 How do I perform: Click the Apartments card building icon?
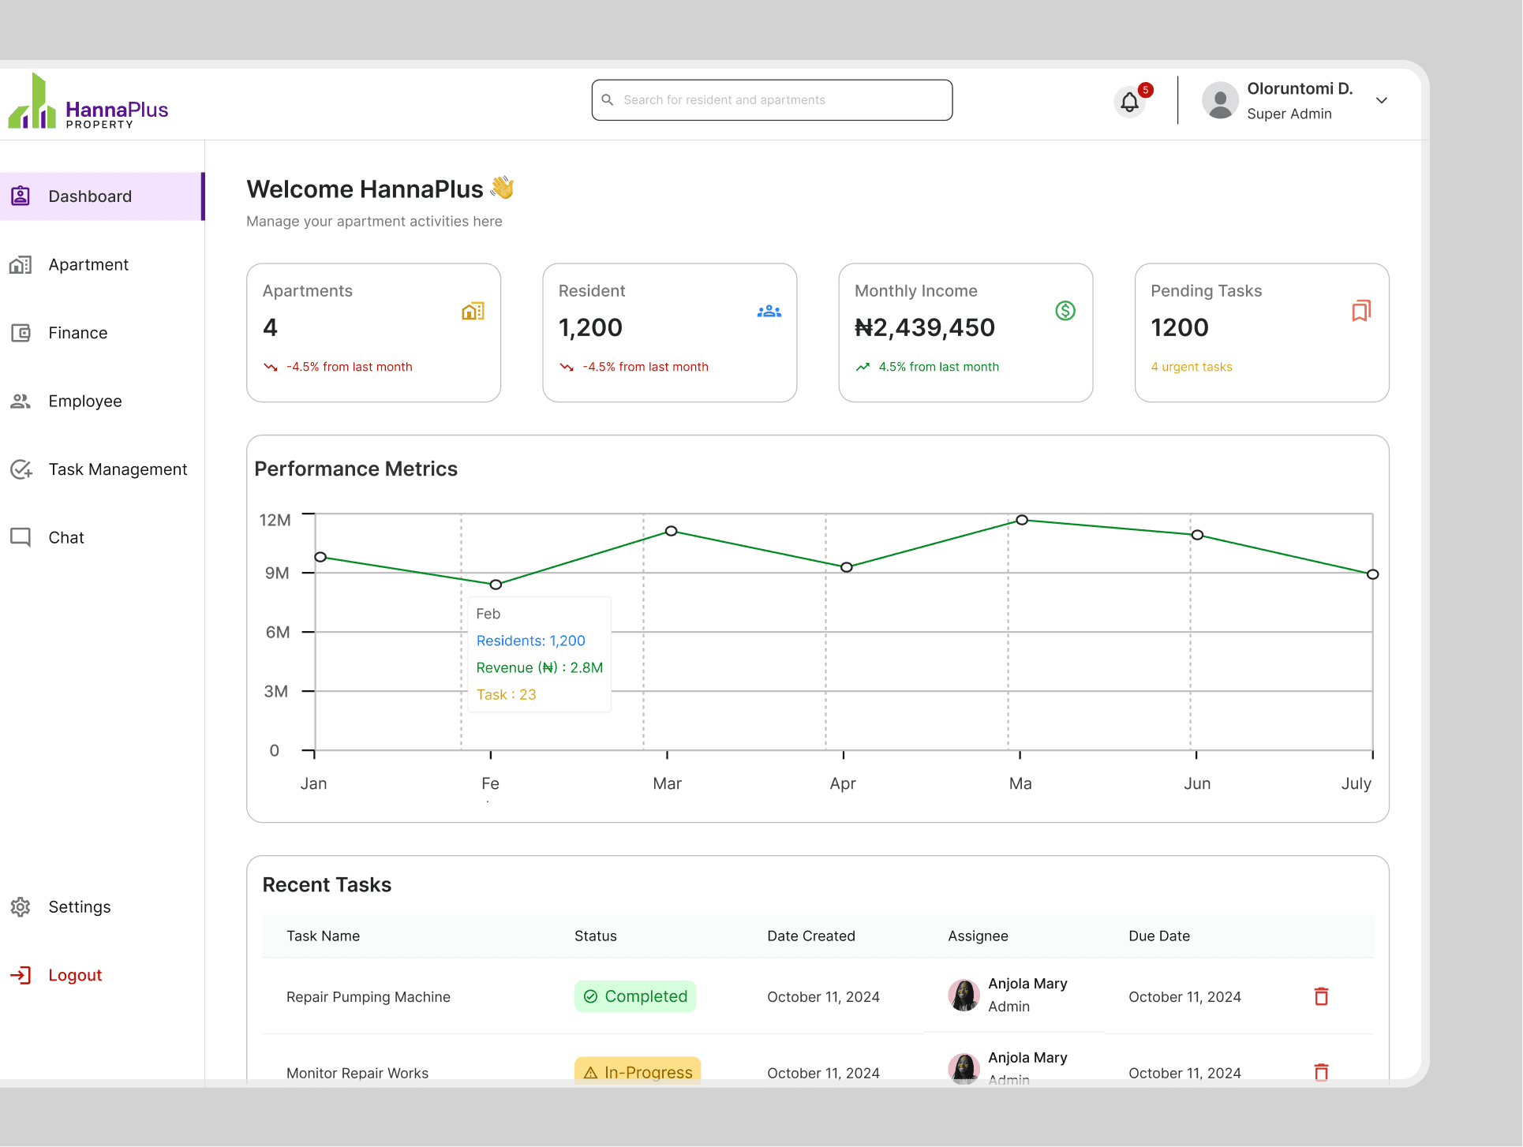473,311
